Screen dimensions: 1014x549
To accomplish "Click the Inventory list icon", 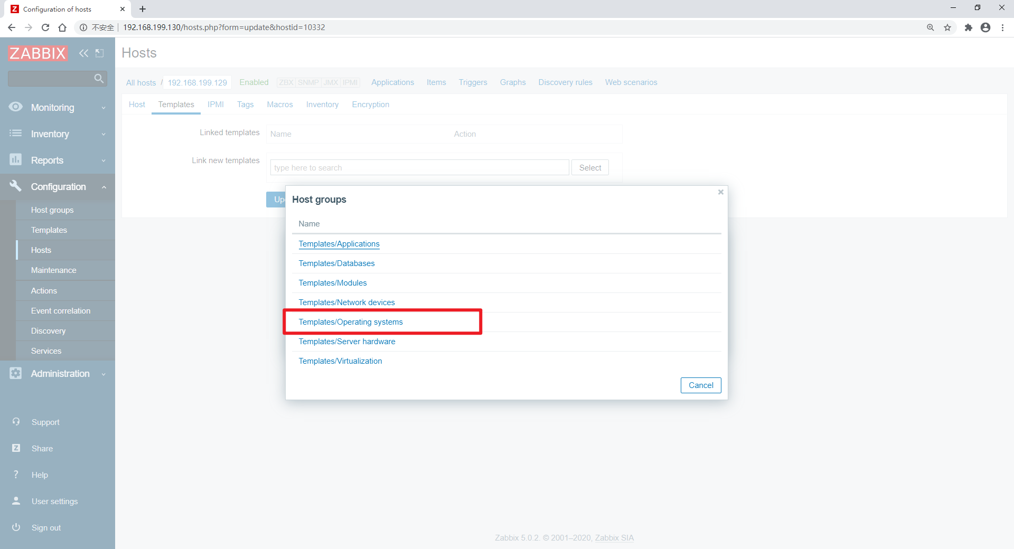I will tap(16, 134).
